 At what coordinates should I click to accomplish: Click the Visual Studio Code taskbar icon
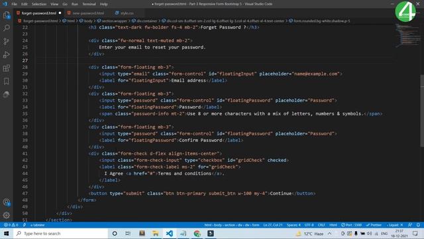(x=170, y=233)
